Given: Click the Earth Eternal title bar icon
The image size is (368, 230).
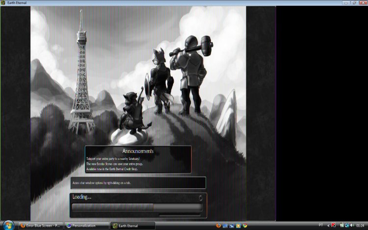Looking at the screenshot, I should click(3, 3).
